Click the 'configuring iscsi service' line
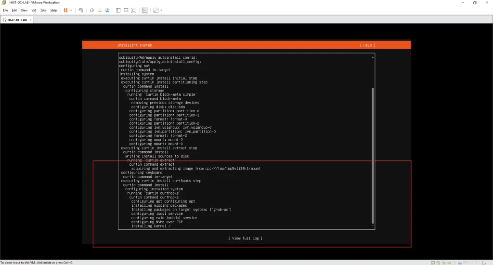 pyautogui.click(x=157, y=214)
